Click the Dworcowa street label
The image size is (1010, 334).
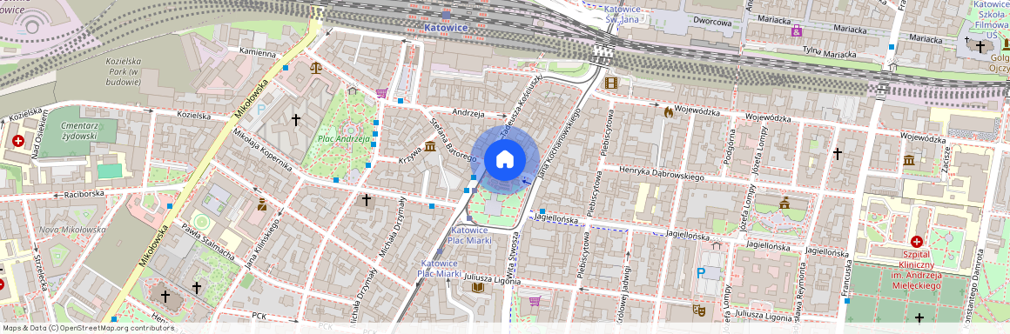712,22
